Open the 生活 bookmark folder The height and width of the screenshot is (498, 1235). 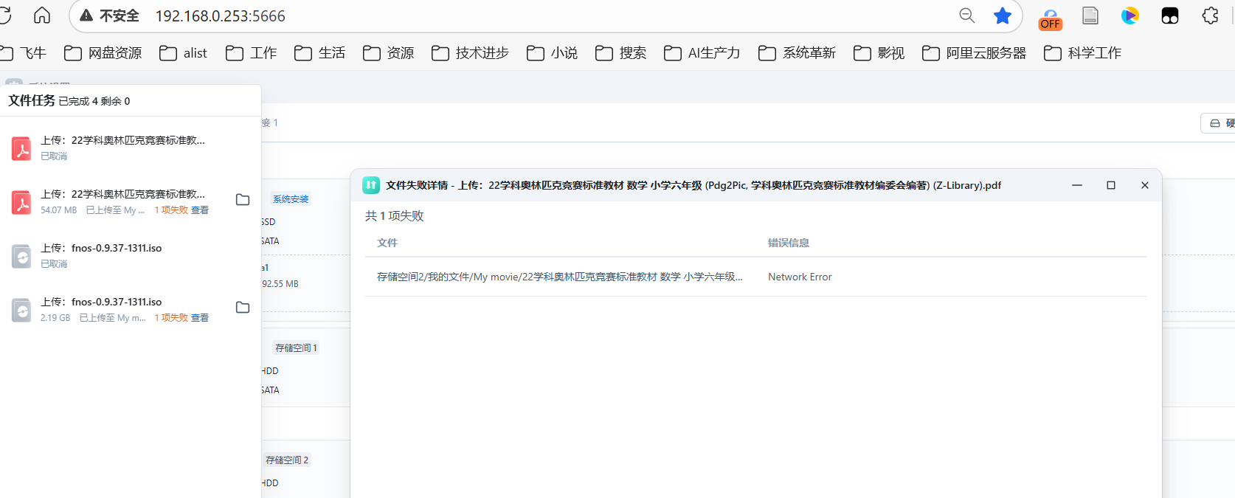tap(320, 53)
